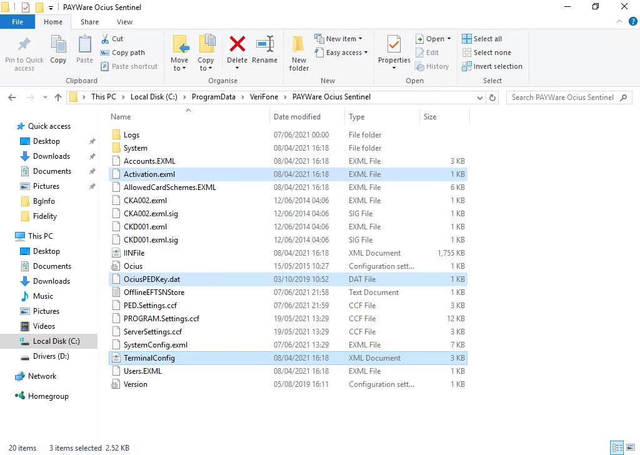Click Invert selection in the ribbon
The image size is (640, 455).
(x=492, y=66)
